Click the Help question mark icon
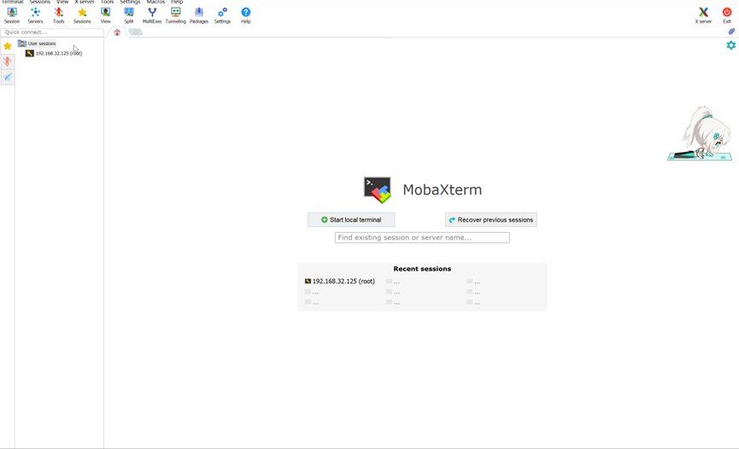 coord(245,15)
